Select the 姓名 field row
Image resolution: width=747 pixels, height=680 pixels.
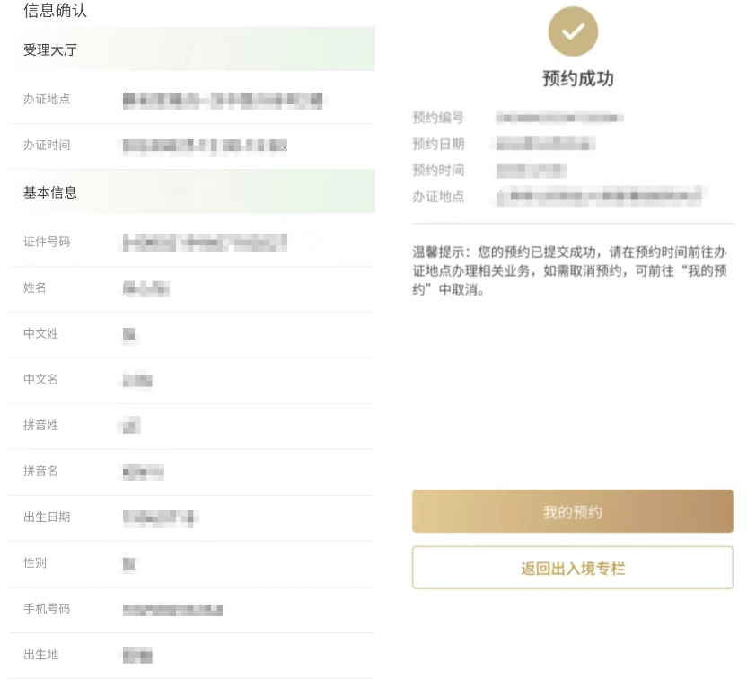coord(191,288)
